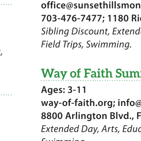Click the green dotted line beside office email
This screenshot has height=141, width=141.
(6, 4)
